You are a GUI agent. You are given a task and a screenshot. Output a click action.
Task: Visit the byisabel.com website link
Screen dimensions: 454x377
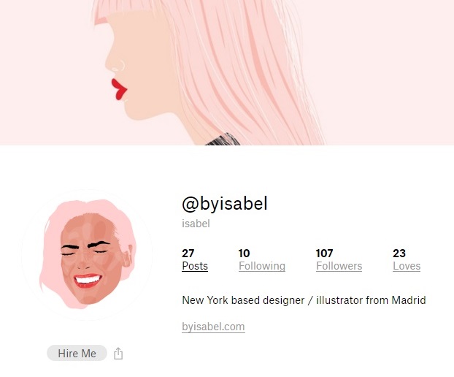[213, 327]
